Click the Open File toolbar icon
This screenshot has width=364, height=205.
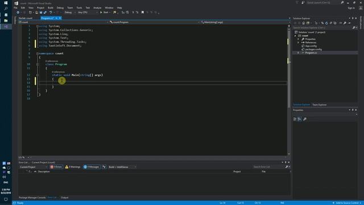[36, 13]
